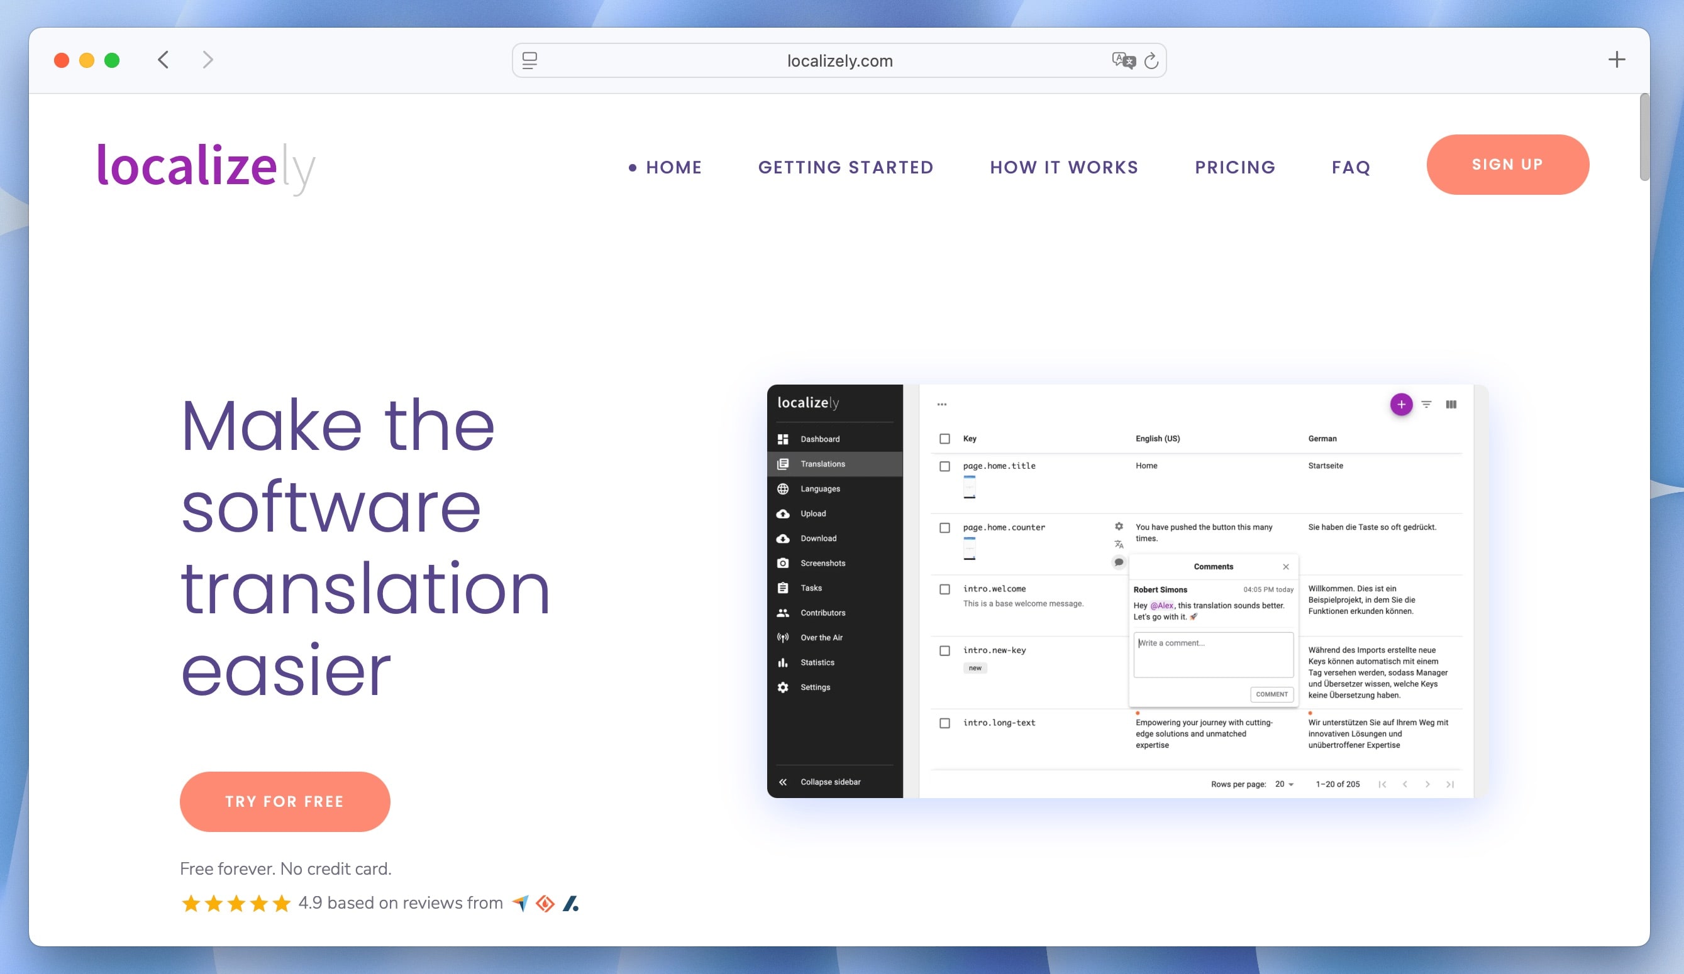Click the SIGN UP button
1684x974 pixels.
pyautogui.click(x=1507, y=164)
